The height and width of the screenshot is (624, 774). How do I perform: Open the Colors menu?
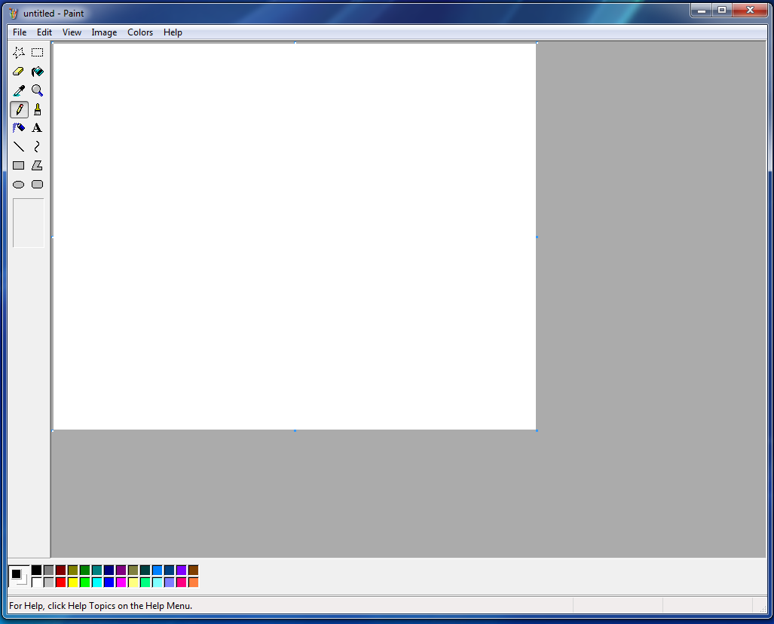coord(140,32)
